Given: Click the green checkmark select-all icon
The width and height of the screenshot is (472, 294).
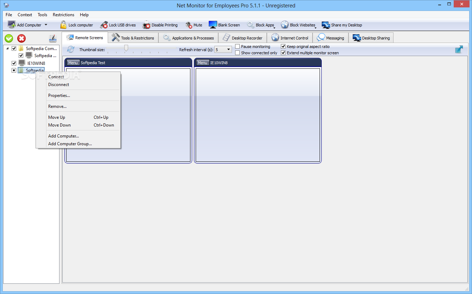Looking at the screenshot, I should tap(9, 38).
